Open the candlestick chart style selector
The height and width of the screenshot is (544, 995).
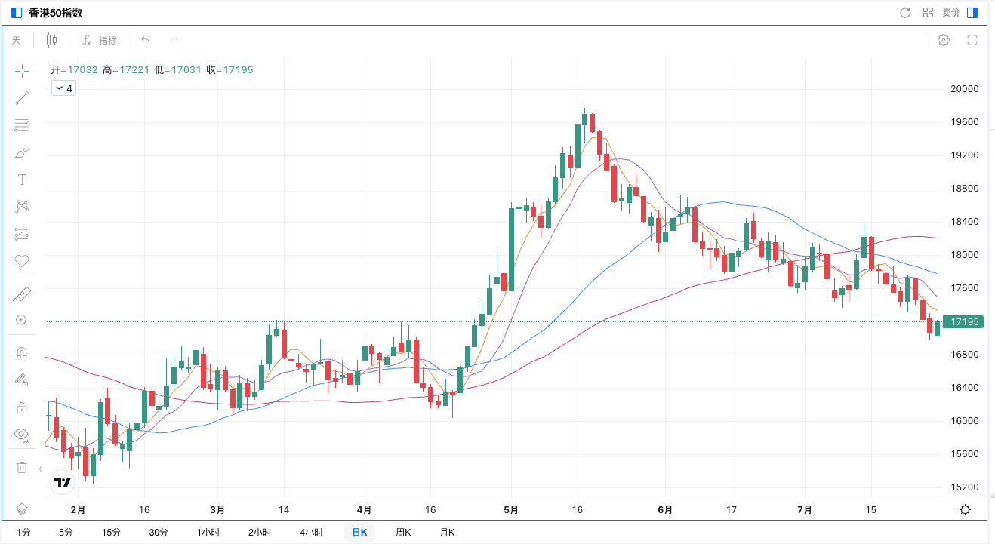coord(51,40)
